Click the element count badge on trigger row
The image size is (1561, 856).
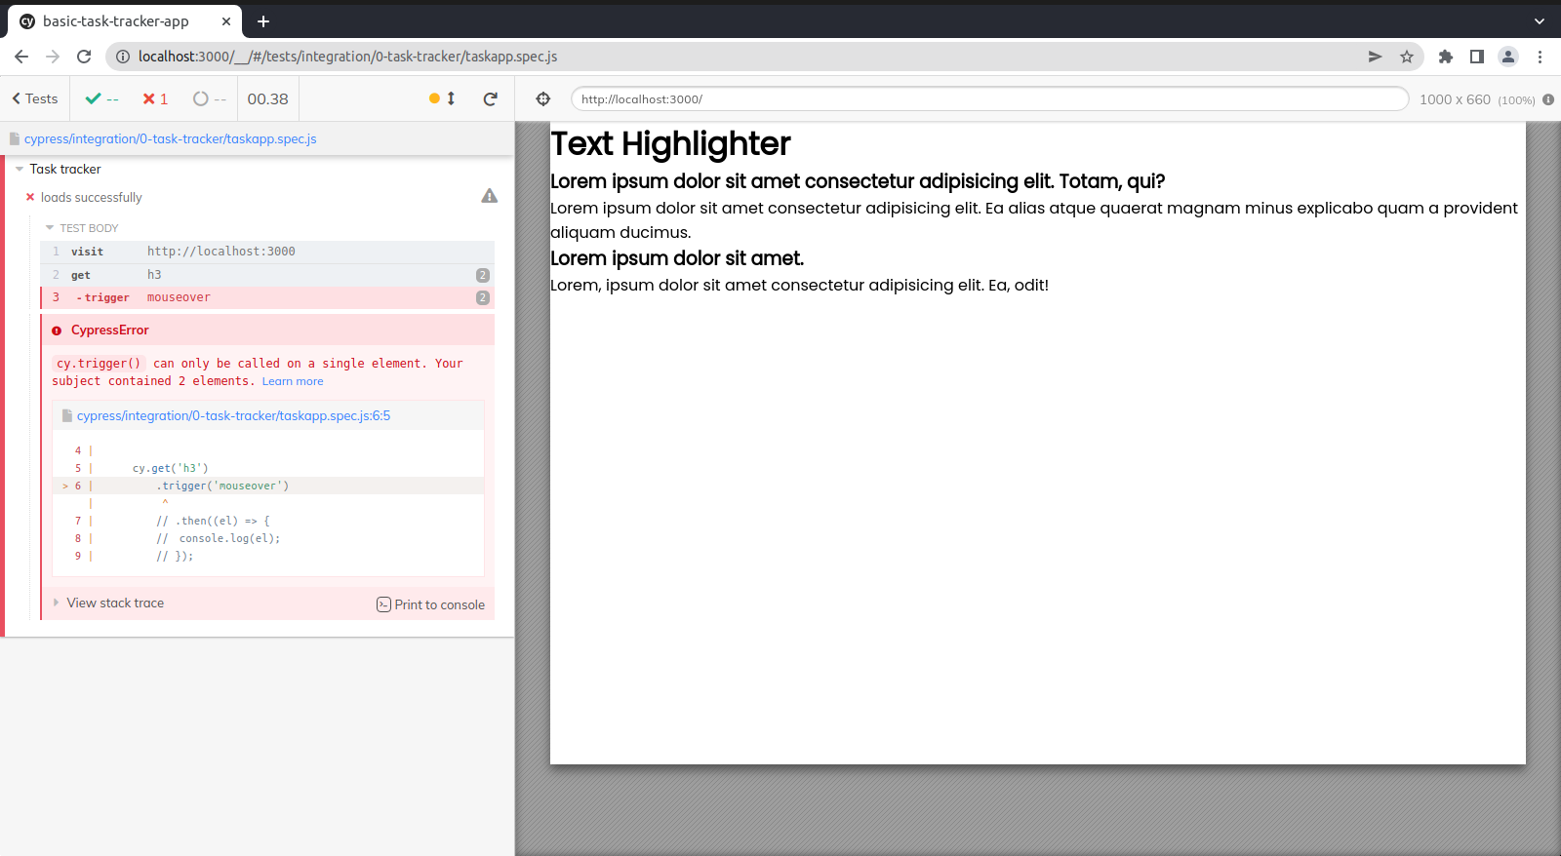tap(482, 297)
